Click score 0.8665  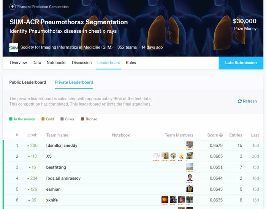[216, 156]
